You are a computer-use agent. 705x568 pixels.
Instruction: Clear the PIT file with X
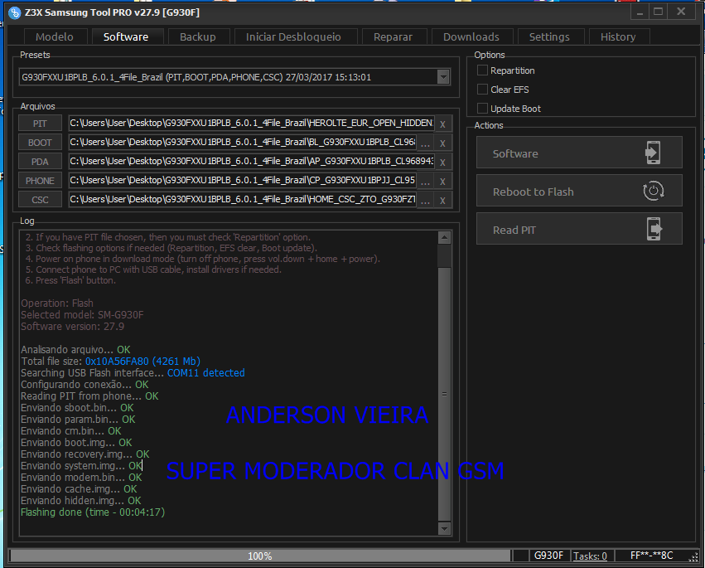(x=443, y=124)
